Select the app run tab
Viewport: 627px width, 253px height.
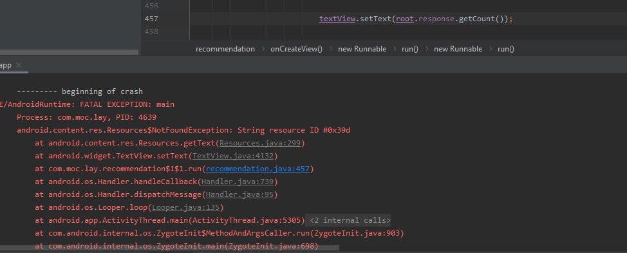6,65
